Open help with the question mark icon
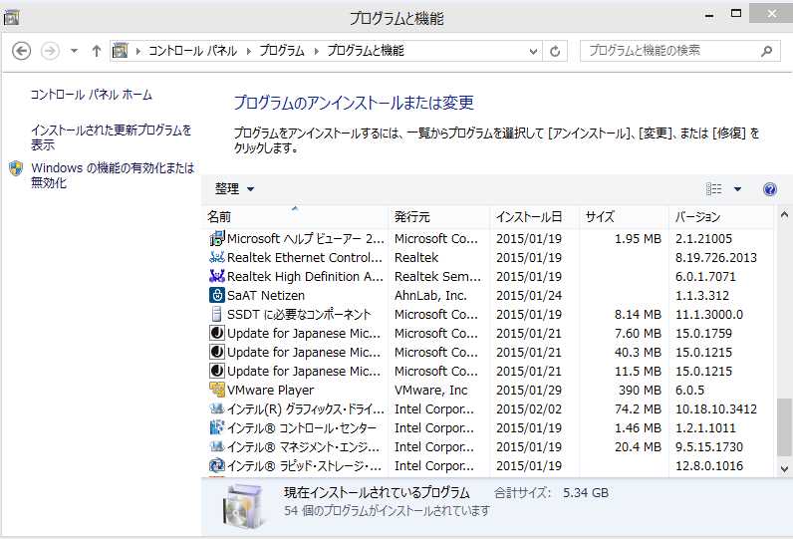This screenshot has width=793, height=539. 769,189
